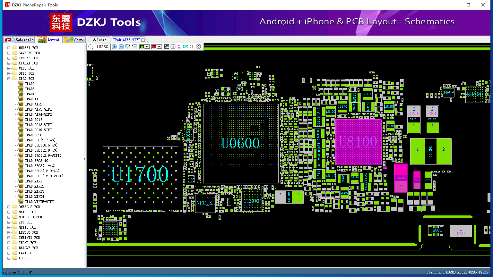Screen dimensions: 493x277
Task: Expand the HUAWEI PCB folder
Action: coord(9,48)
